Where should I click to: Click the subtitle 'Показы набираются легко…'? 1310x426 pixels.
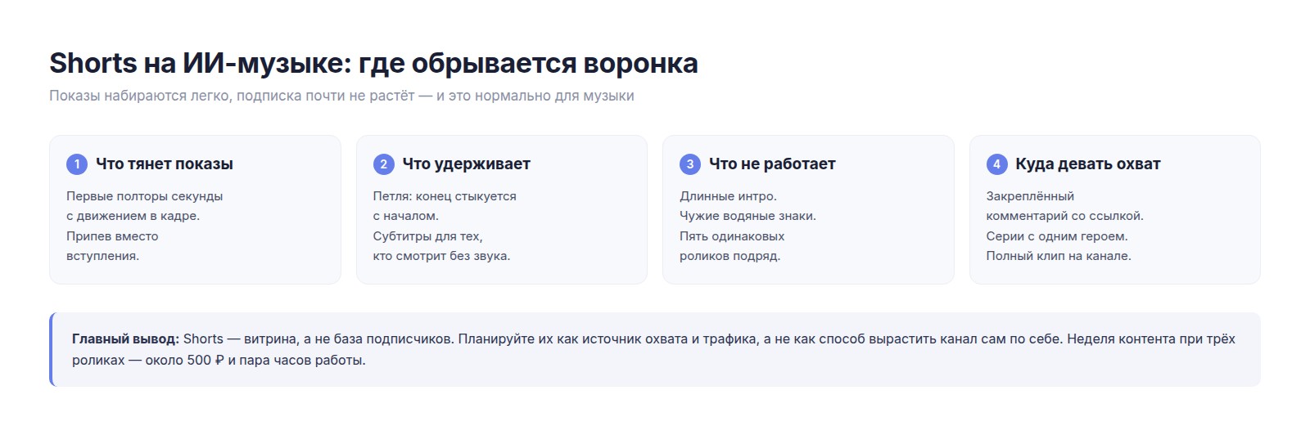pyautogui.click(x=341, y=96)
